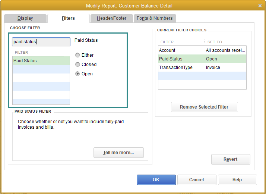Open Help for this dialog

click(x=237, y=180)
